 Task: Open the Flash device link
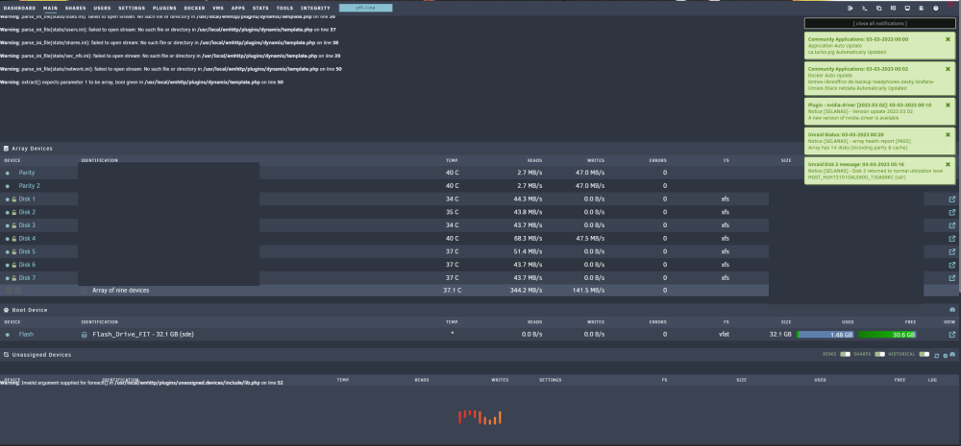(x=26, y=335)
